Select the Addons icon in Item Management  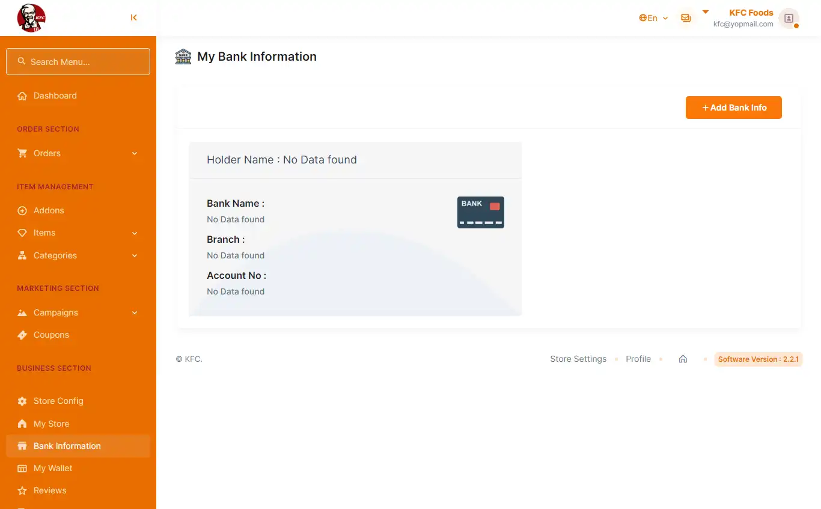point(22,210)
